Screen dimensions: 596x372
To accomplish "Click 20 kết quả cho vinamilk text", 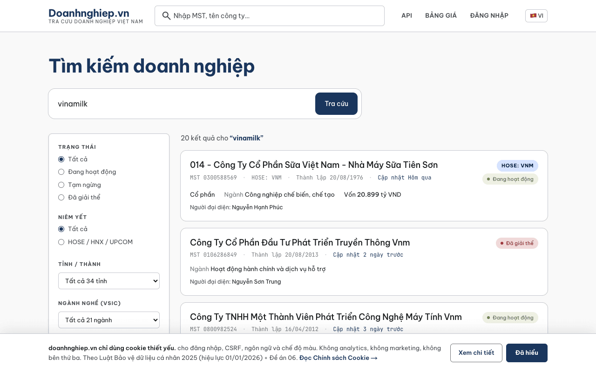I will (222, 138).
